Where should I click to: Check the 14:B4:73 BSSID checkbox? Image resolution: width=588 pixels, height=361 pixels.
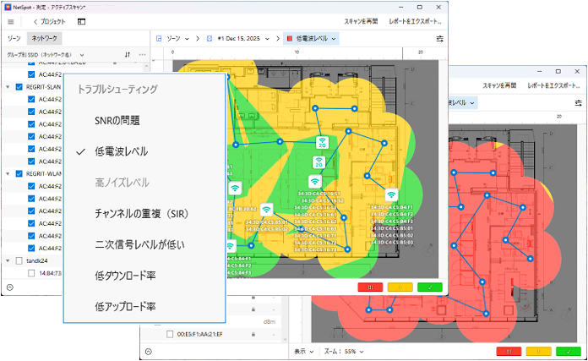coord(31,273)
